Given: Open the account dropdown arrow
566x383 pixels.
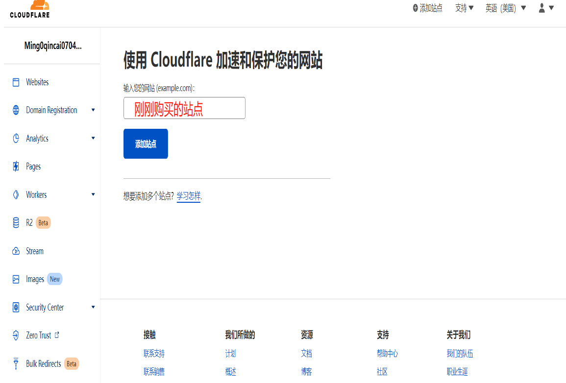Looking at the screenshot, I should pyautogui.click(x=551, y=8).
